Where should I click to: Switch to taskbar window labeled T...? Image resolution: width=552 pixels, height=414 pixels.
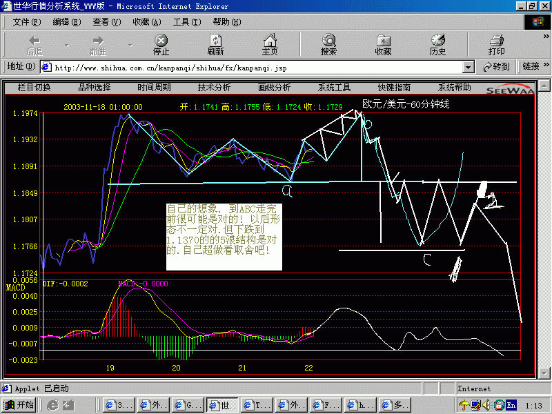(257, 405)
